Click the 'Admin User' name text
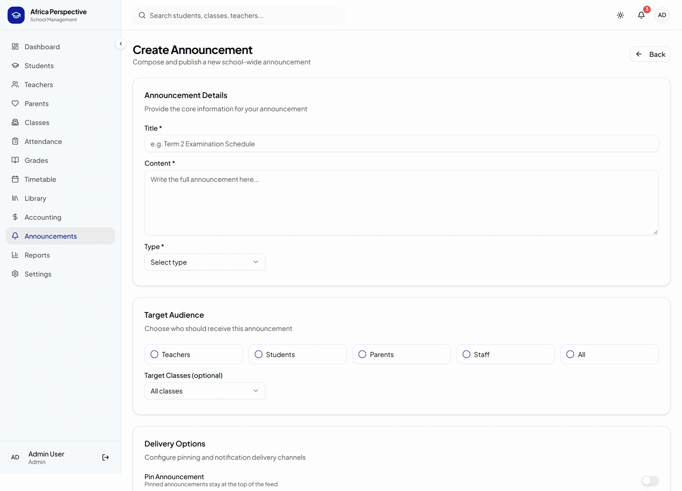This screenshot has width=682, height=491. [x=46, y=454]
